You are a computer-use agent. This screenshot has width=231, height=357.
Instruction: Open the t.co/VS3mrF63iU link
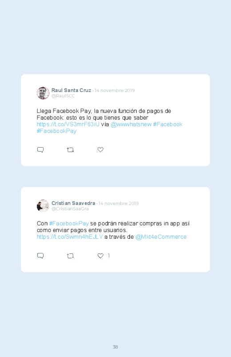click(x=68, y=124)
